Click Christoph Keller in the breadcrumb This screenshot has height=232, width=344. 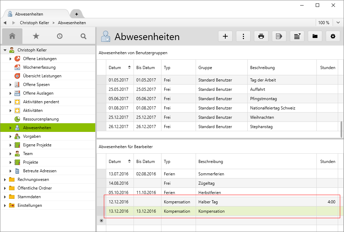[x=35, y=23]
